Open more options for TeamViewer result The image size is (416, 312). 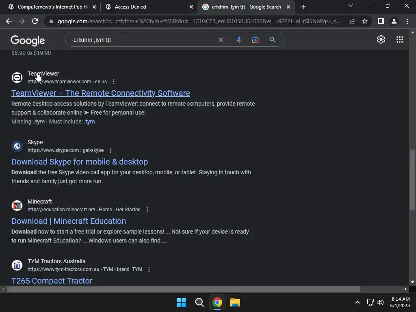114,82
